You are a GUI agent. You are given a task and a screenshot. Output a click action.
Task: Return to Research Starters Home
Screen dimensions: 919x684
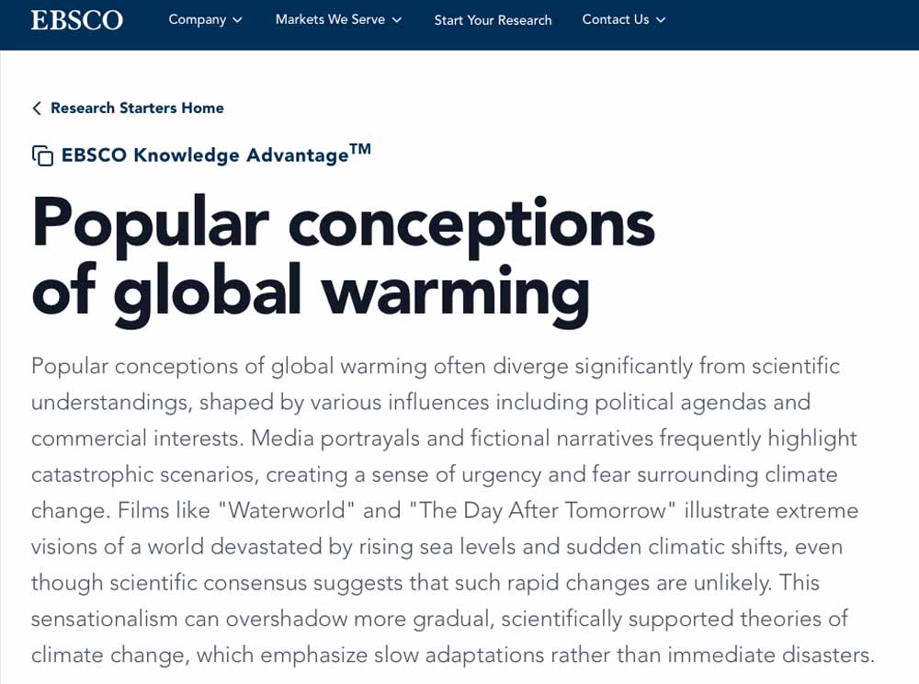click(137, 108)
